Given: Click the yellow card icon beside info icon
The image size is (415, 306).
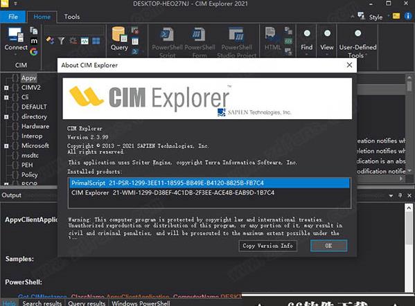Looking at the screenshot, I should 396,16.
